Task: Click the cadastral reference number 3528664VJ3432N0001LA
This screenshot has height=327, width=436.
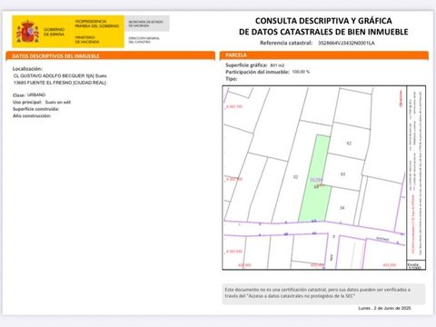Action: coord(346,43)
